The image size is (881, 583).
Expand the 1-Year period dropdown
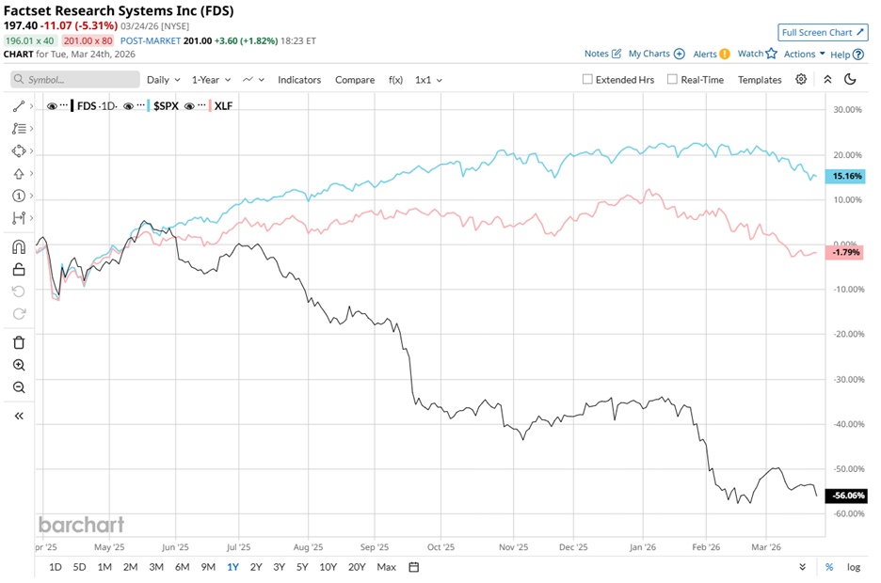(212, 80)
